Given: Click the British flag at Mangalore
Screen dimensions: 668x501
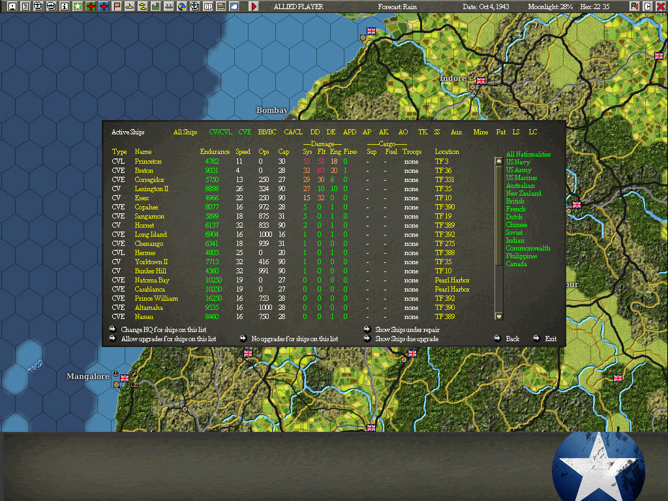Looking at the screenshot, I should [125, 378].
